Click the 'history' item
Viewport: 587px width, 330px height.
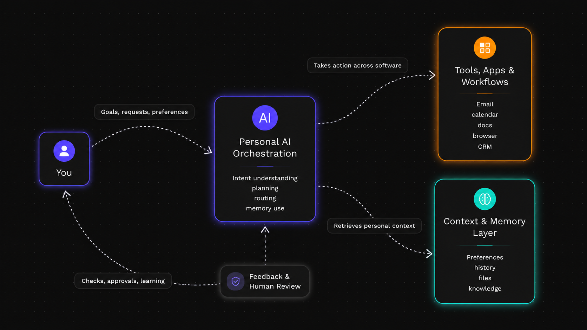485,268
